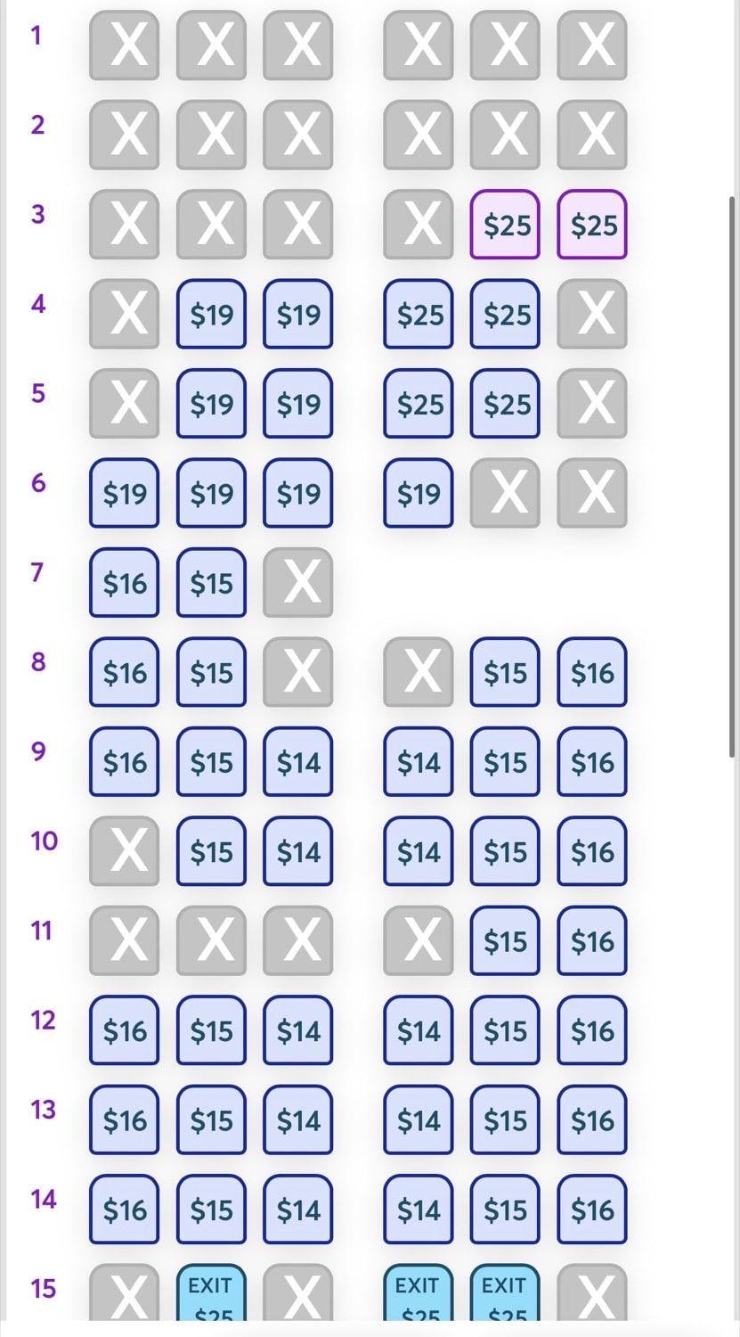Choose the $16 seat in row 10
The width and height of the screenshot is (740, 1337).
click(x=592, y=851)
